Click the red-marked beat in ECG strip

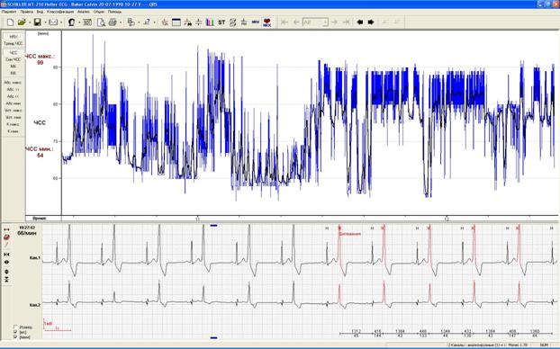pyautogui.click(x=339, y=250)
